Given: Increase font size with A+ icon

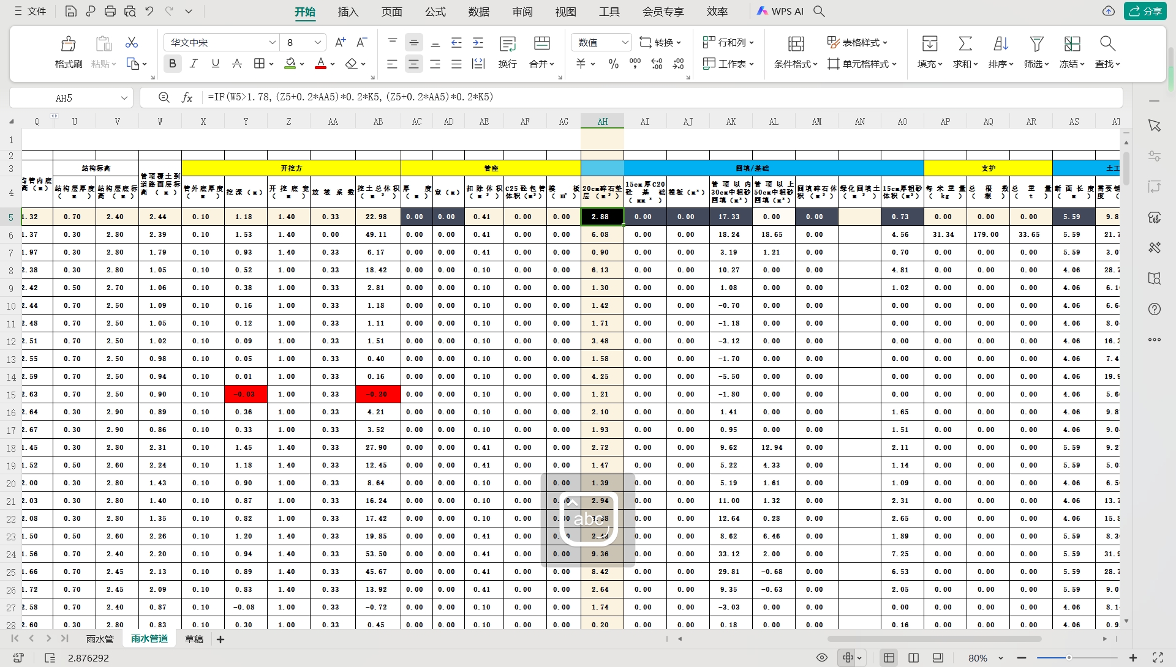Looking at the screenshot, I should tap(341, 42).
